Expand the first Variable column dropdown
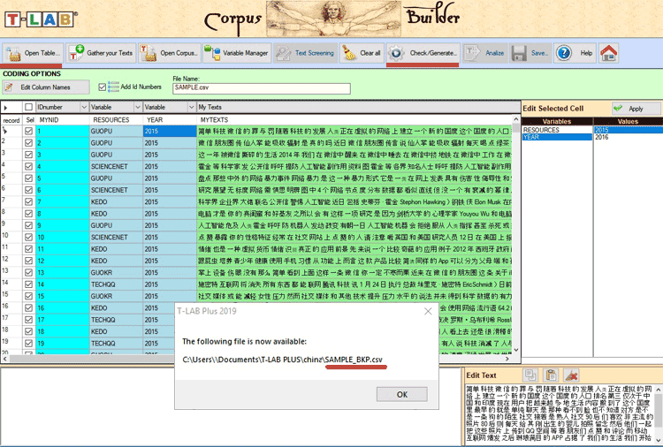 (x=137, y=107)
